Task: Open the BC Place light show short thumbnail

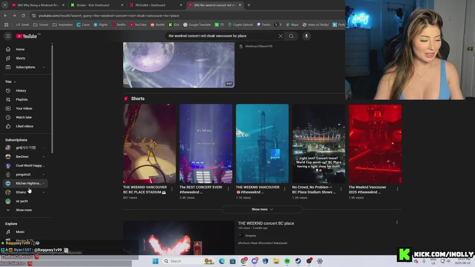Action: [318, 144]
